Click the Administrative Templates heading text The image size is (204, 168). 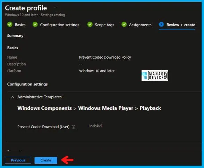[x=40, y=97]
